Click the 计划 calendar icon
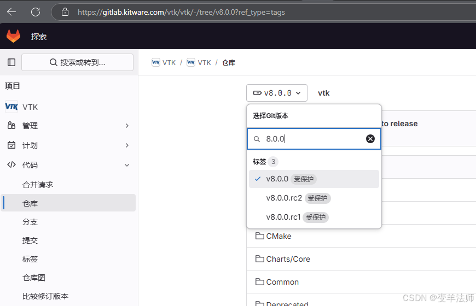The image size is (476, 306). pyautogui.click(x=11, y=145)
